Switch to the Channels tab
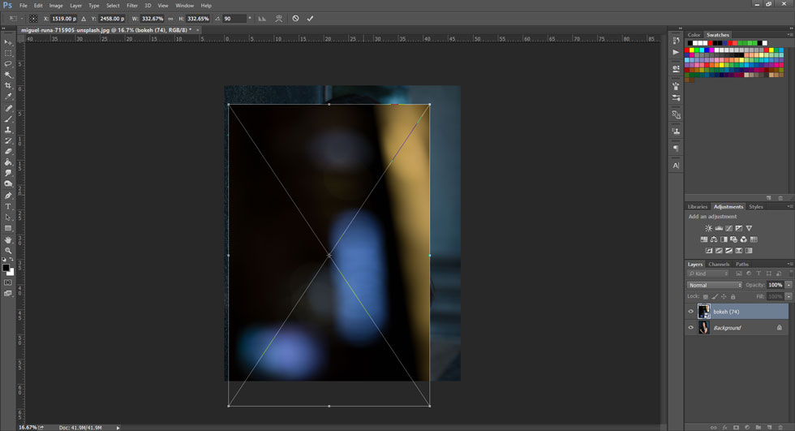 [719, 264]
